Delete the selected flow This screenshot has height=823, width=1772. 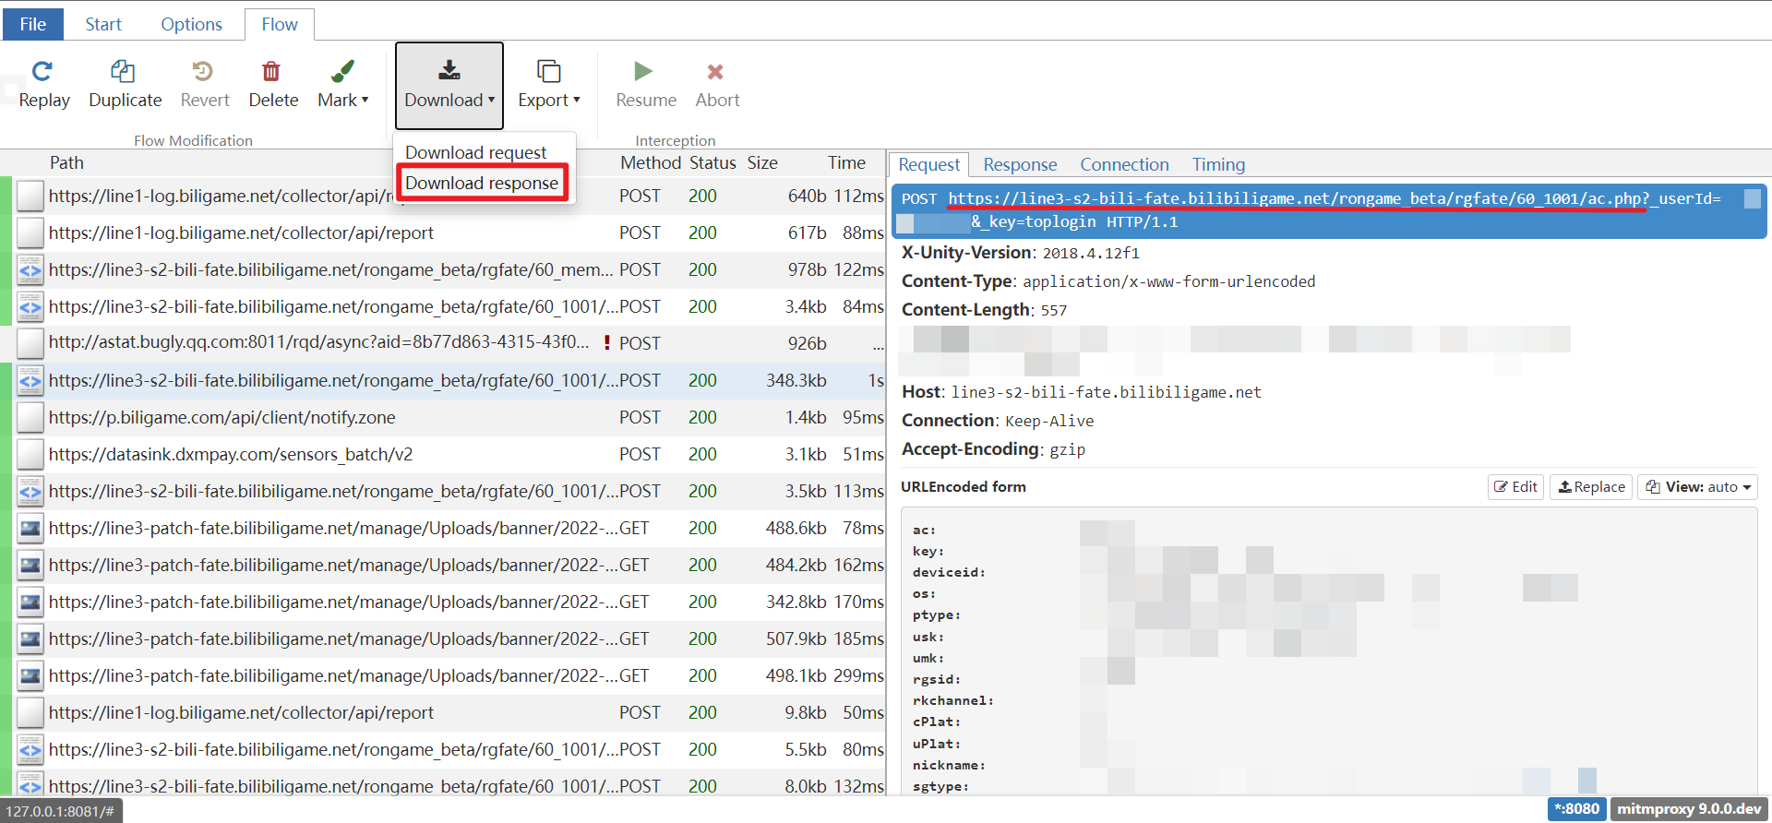coord(272,72)
